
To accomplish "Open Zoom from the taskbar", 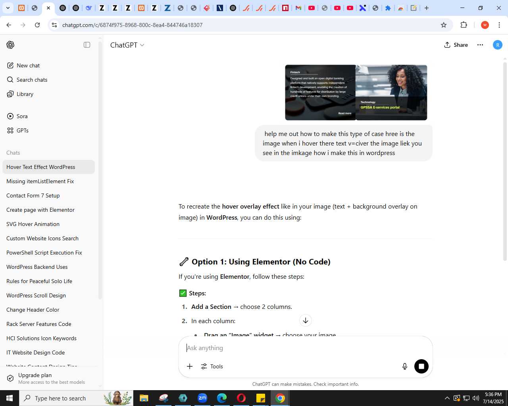I will tap(202, 398).
